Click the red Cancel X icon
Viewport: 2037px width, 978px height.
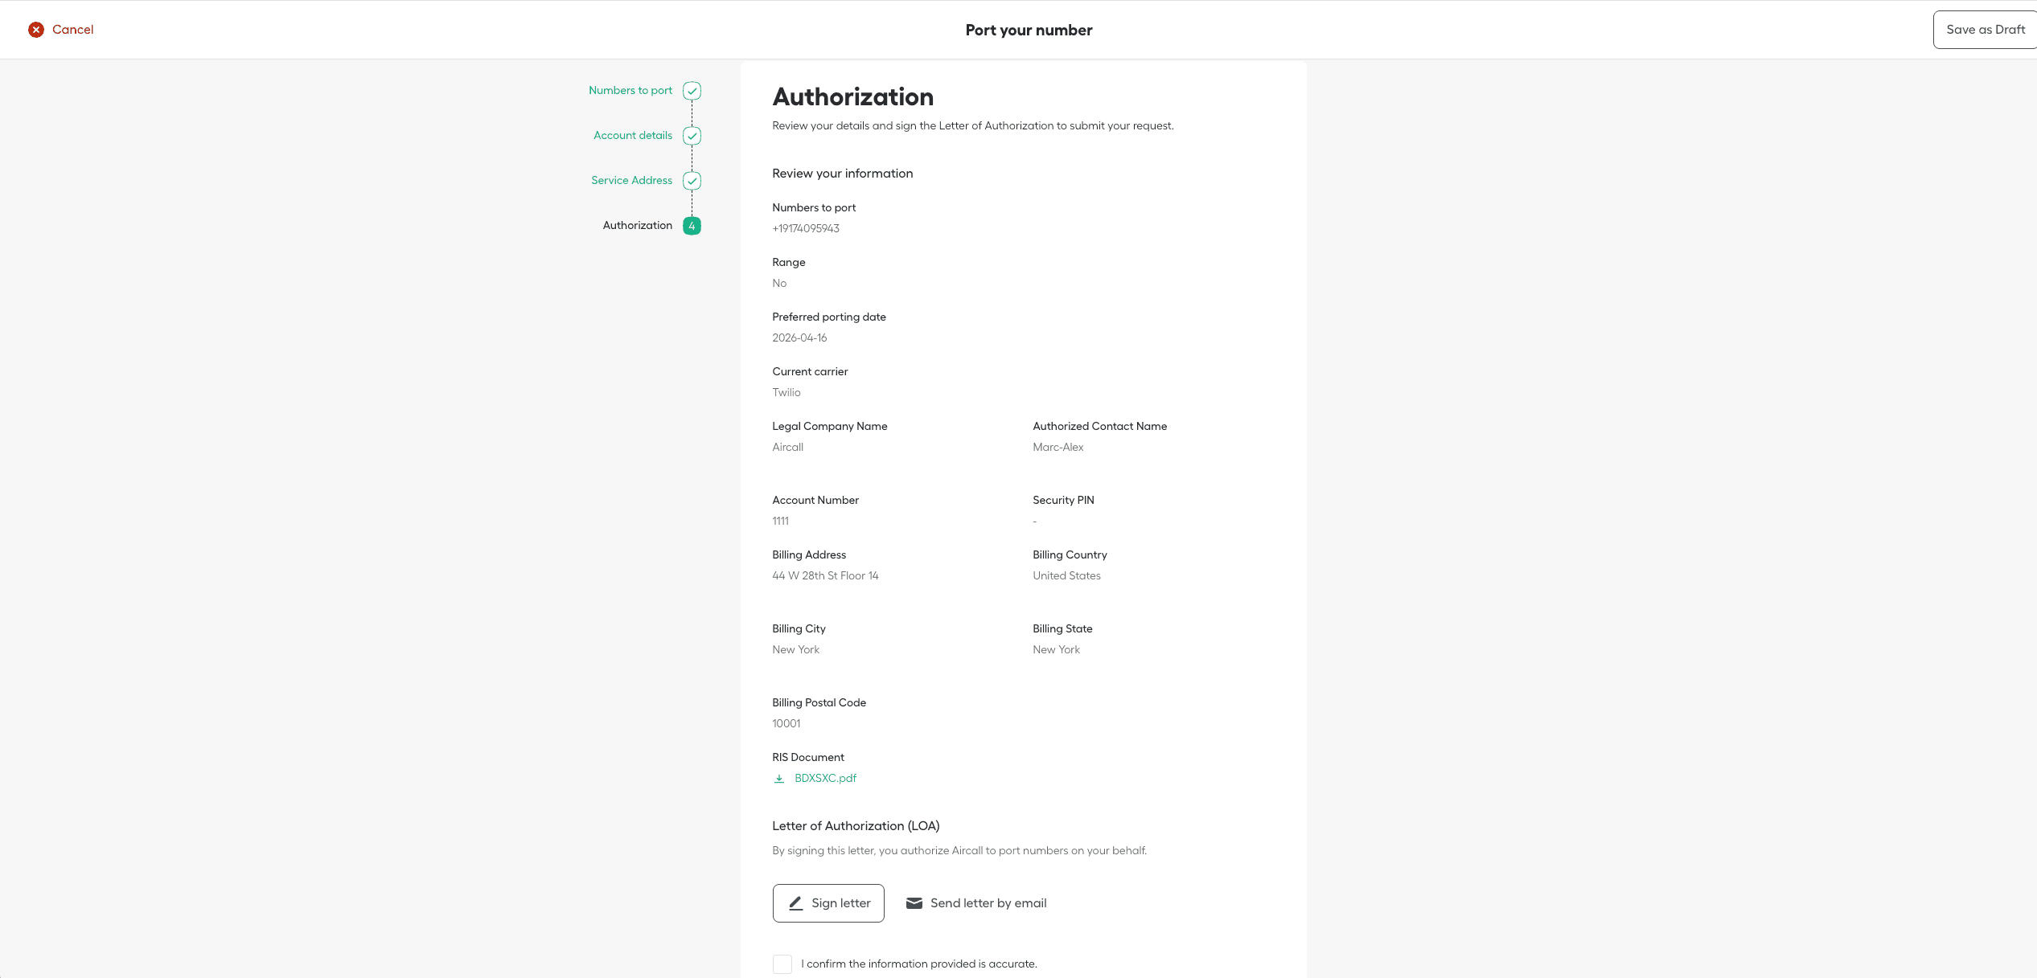tap(36, 30)
